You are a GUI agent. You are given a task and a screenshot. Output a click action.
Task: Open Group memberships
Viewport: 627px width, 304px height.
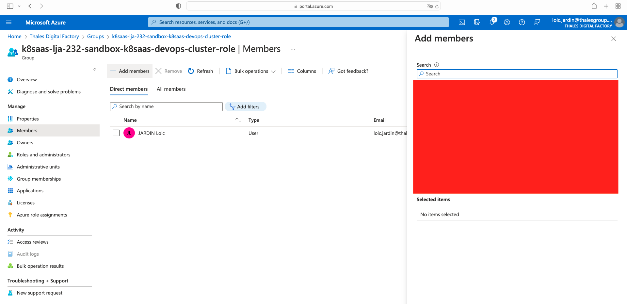pos(39,179)
